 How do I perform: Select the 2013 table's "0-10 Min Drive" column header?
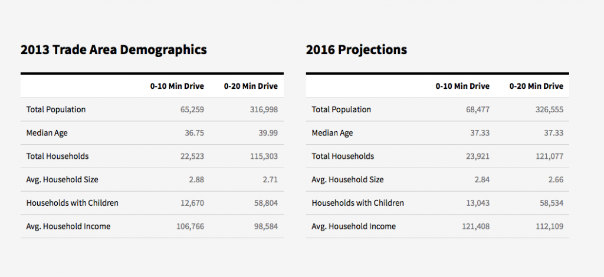[x=177, y=86]
